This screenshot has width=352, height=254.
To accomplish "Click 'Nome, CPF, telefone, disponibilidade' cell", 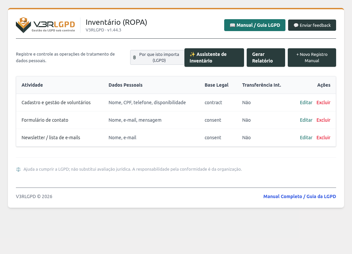I will 147,103.
